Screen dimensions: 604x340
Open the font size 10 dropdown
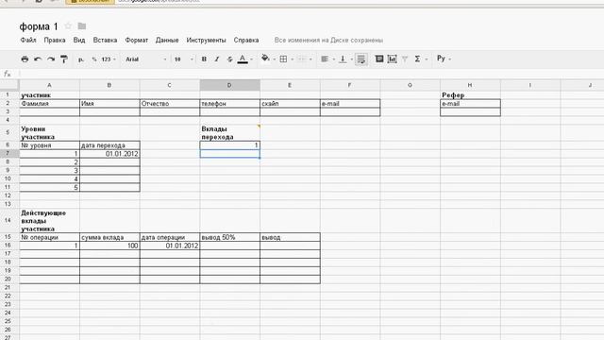183,59
